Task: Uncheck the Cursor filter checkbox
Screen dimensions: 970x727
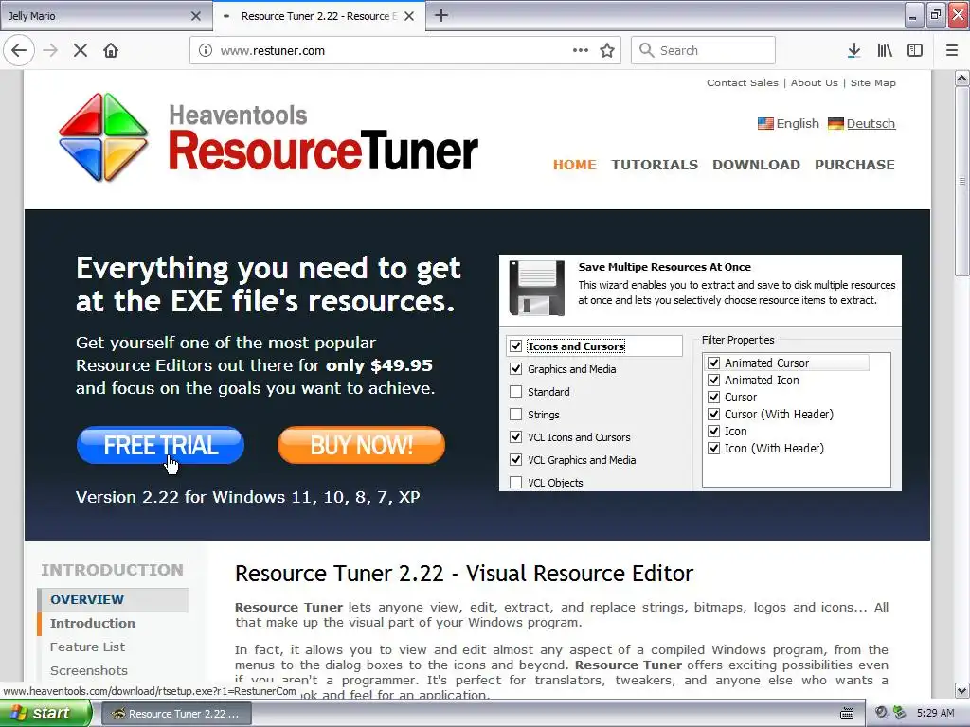Action: (714, 397)
